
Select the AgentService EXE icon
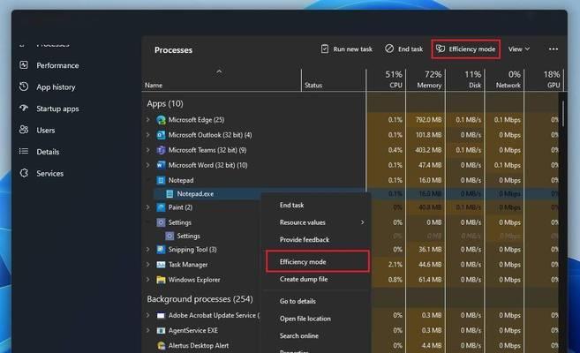point(161,330)
